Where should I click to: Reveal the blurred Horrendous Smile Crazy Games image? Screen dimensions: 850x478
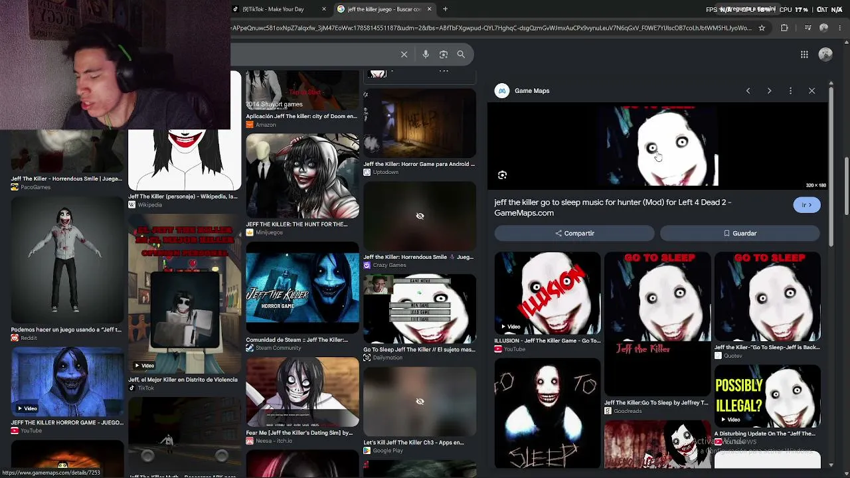420,216
